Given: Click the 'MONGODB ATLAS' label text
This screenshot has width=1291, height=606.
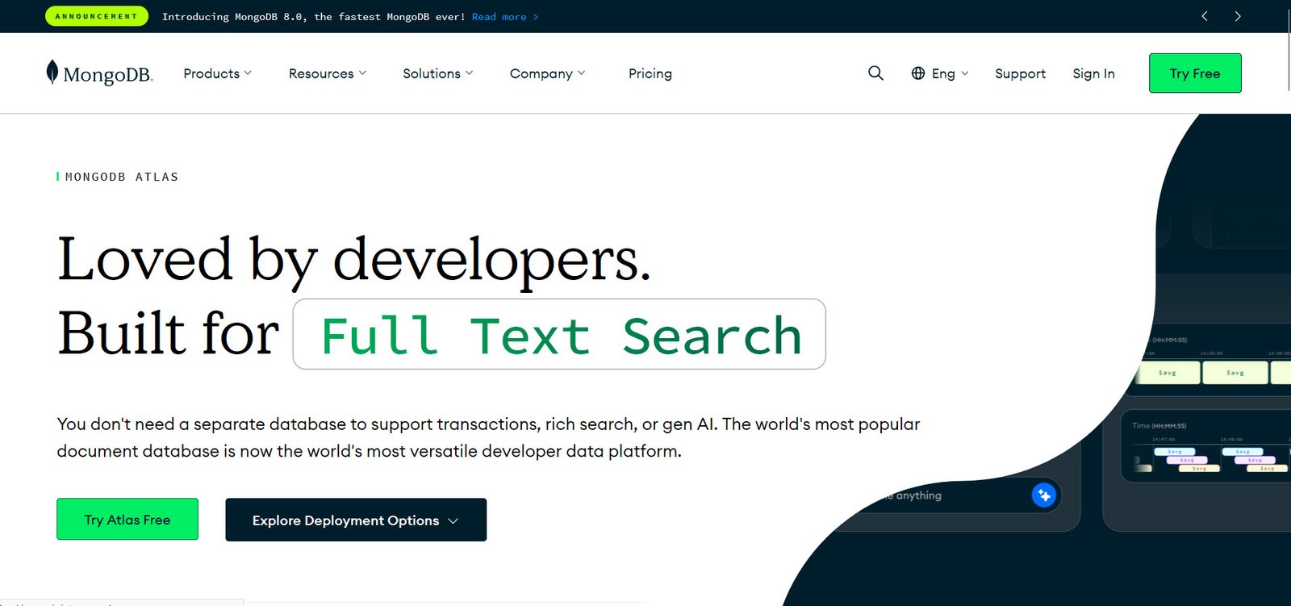Looking at the screenshot, I should point(122,177).
